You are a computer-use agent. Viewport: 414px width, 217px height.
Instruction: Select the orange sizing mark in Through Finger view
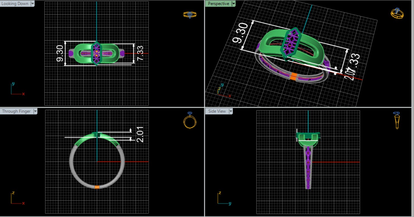point(97,187)
